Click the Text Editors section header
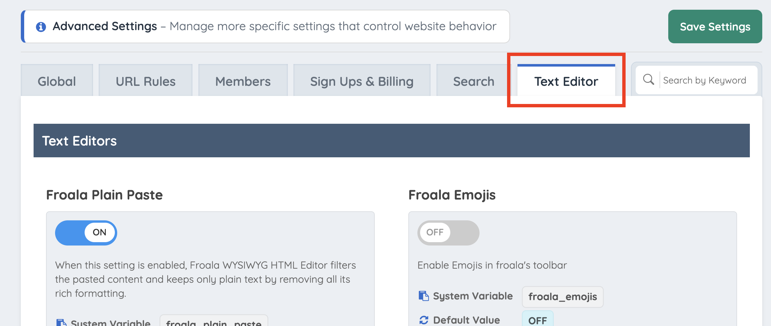 (392, 141)
